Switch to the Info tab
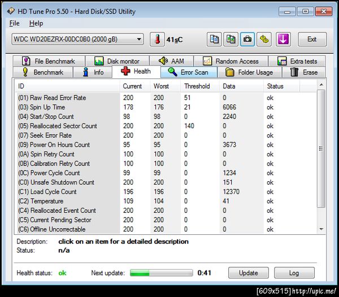The image size is (339, 297). (x=93, y=72)
